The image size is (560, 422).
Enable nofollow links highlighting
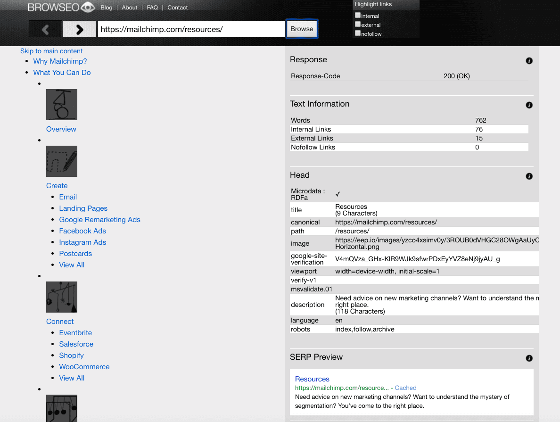357,33
